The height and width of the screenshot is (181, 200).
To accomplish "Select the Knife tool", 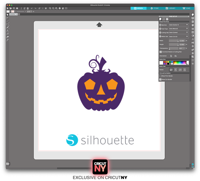I will (8, 40).
